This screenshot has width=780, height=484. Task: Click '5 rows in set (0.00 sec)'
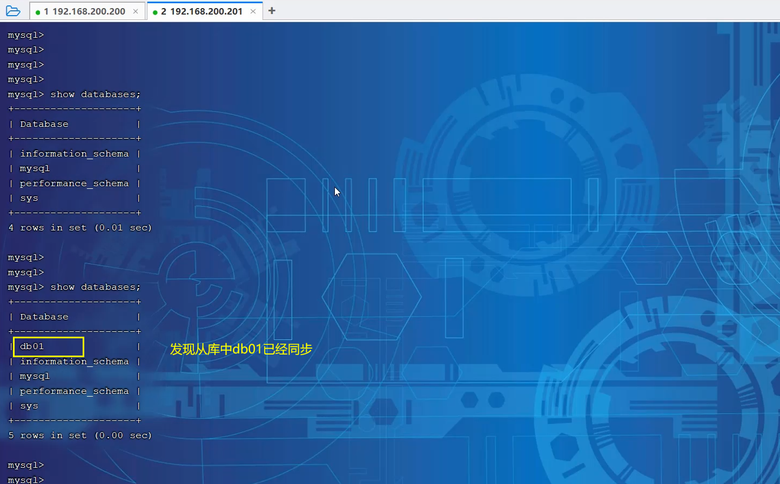(x=80, y=435)
